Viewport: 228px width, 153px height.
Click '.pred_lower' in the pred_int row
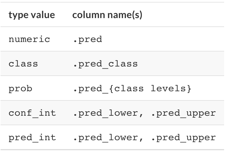pyautogui.click(x=106, y=138)
